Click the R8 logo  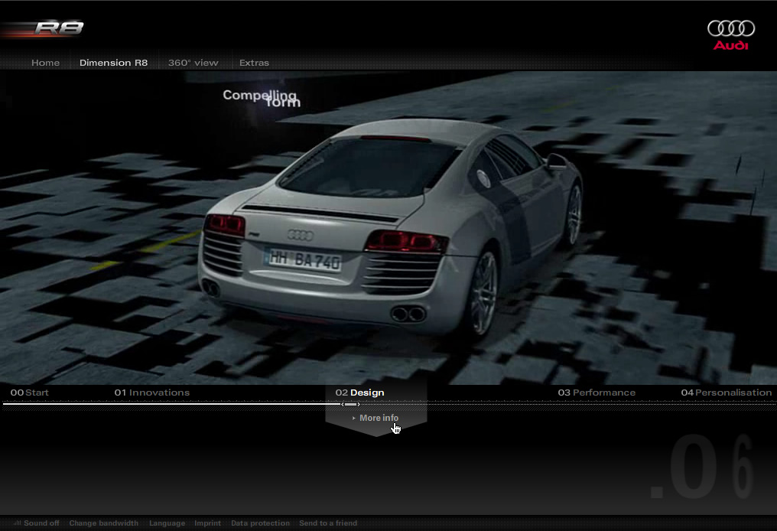(x=59, y=28)
